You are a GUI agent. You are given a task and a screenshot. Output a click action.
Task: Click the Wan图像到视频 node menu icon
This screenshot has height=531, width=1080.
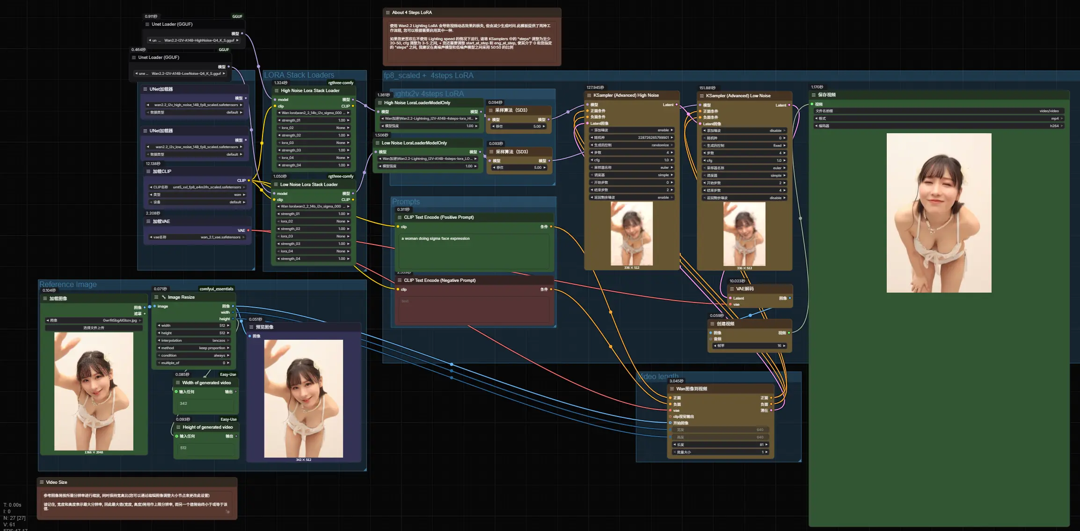(672, 389)
